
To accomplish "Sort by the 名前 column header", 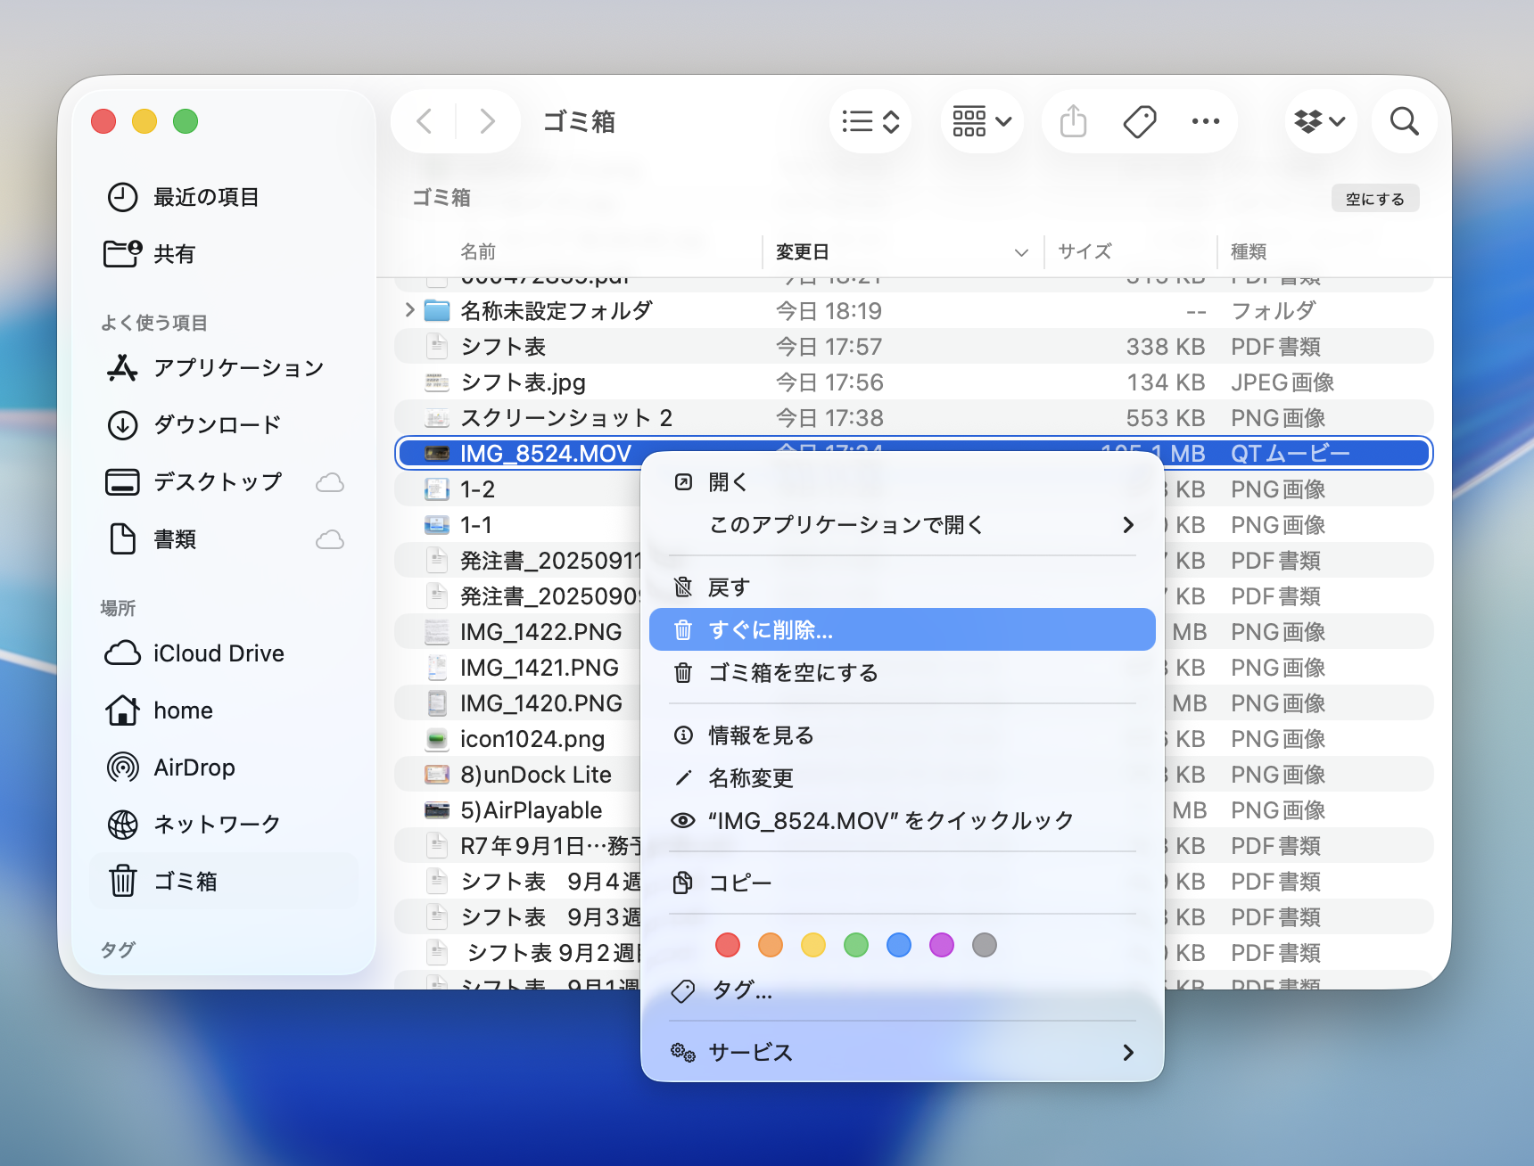I will click(478, 252).
